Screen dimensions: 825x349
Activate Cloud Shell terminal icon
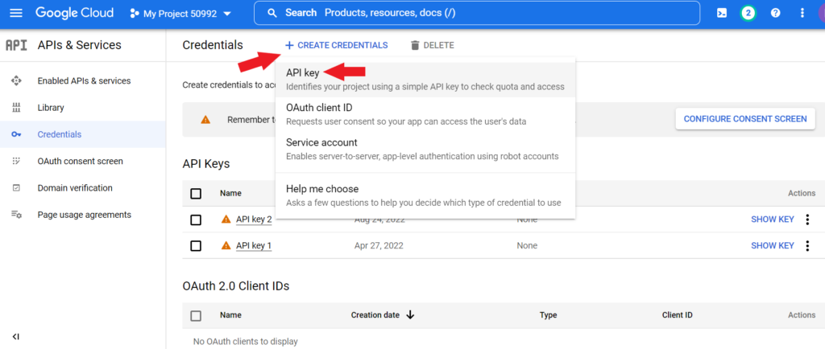pos(722,13)
